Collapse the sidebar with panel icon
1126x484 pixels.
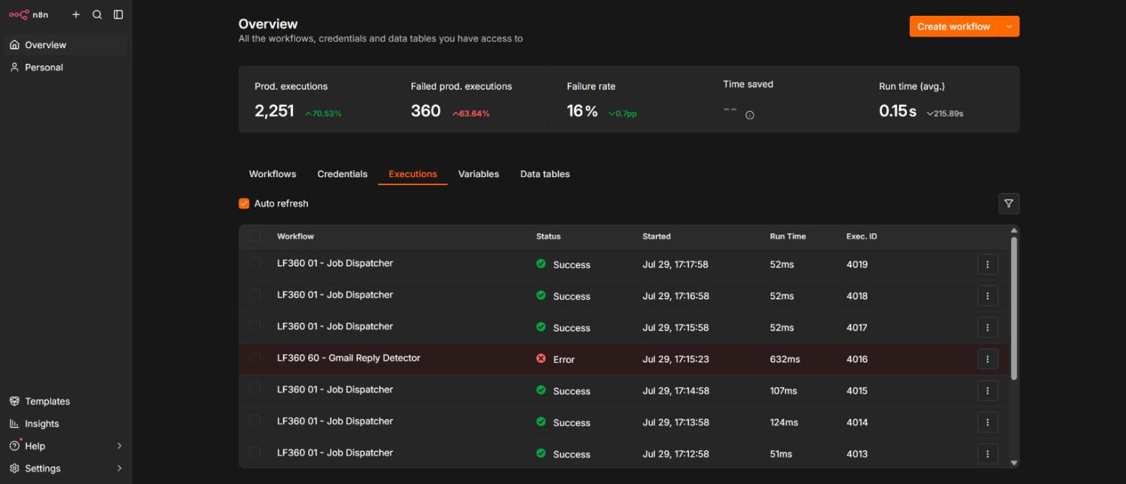click(x=118, y=14)
